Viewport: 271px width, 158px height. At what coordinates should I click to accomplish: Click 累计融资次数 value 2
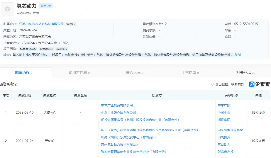click(166, 24)
